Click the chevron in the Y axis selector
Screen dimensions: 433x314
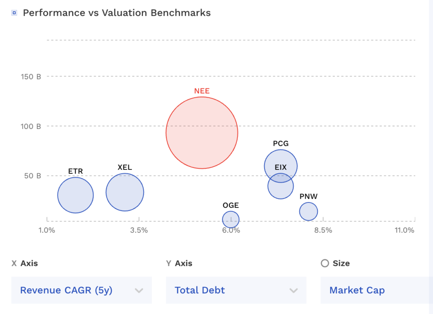coord(293,290)
